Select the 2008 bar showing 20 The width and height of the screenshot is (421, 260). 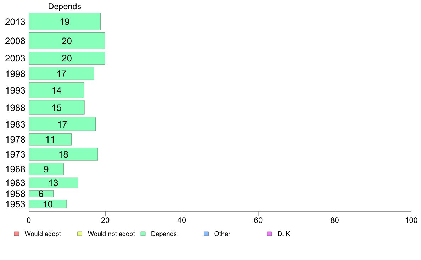pos(67,41)
